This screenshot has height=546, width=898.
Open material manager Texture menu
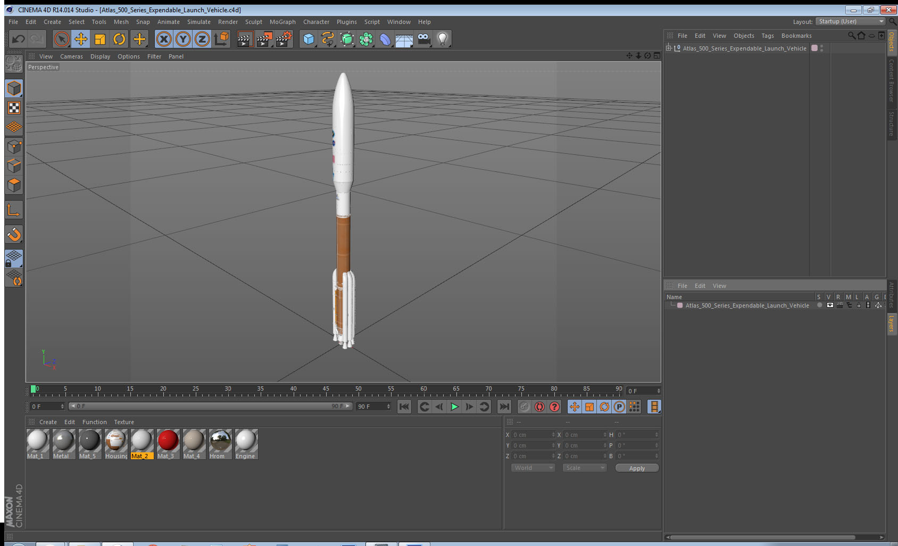tap(124, 422)
